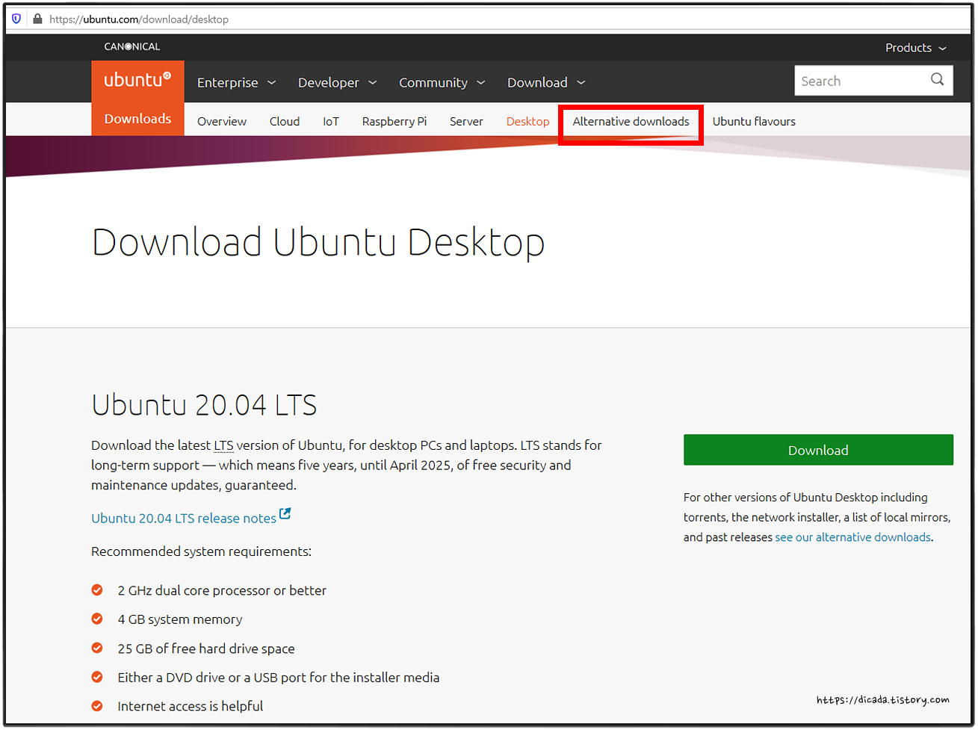Click the underlined 'LTS' abbreviation
The height and width of the screenshot is (730, 978).
(223, 445)
